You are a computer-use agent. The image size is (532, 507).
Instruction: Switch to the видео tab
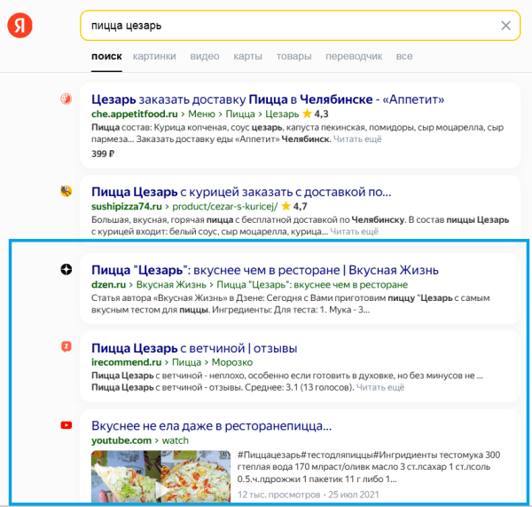coord(205,56)
